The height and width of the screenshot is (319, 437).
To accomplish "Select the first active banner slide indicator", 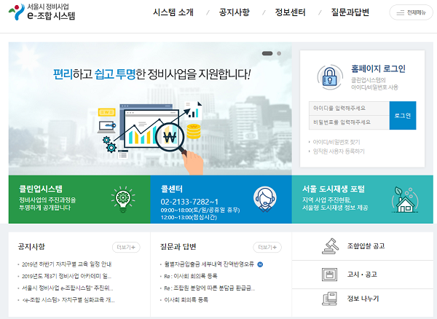I will 267,53.
